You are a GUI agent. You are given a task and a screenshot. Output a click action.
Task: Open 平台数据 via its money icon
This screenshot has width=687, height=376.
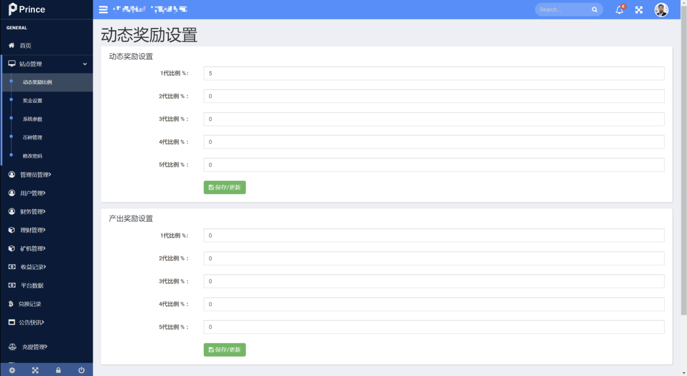11,286
